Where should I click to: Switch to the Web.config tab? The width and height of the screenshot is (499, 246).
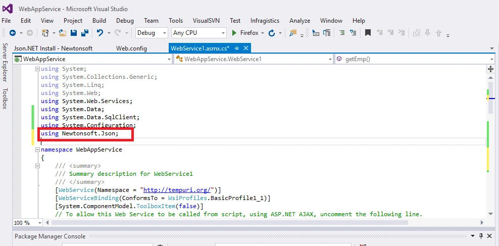coord(131,48)
